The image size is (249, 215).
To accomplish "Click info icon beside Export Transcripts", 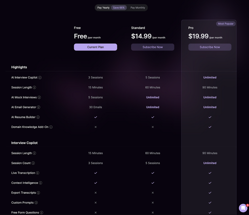I will coord(38,193).
